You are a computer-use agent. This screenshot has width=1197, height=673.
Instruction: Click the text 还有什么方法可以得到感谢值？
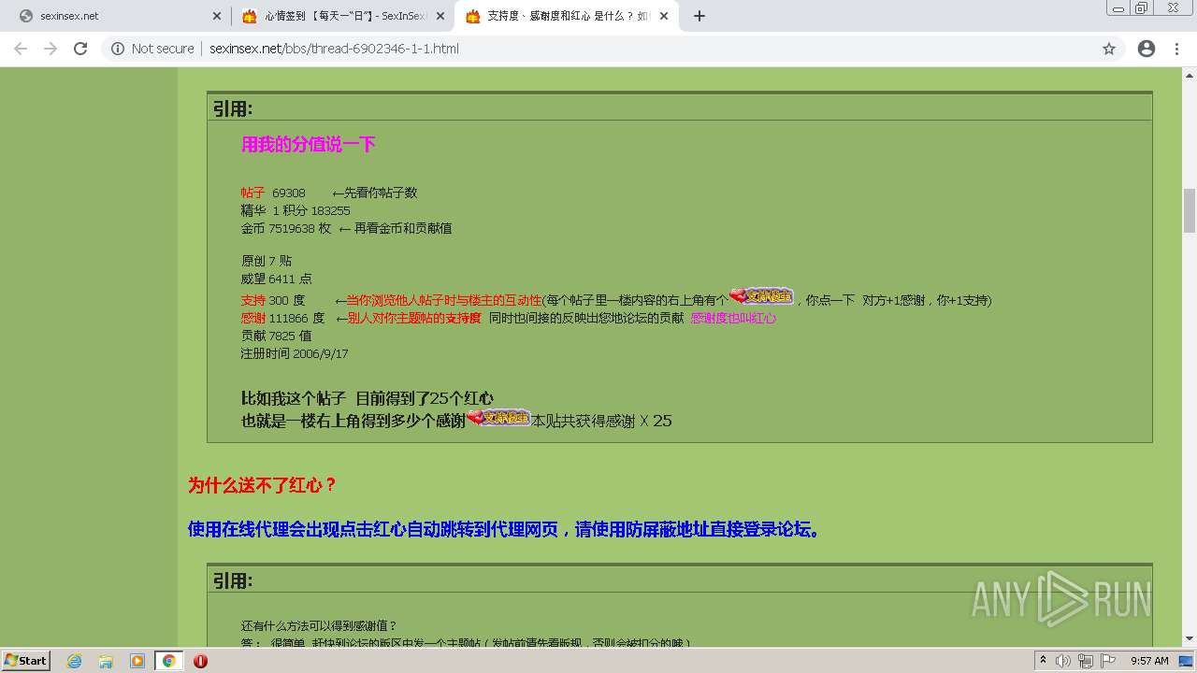(319, 625)
